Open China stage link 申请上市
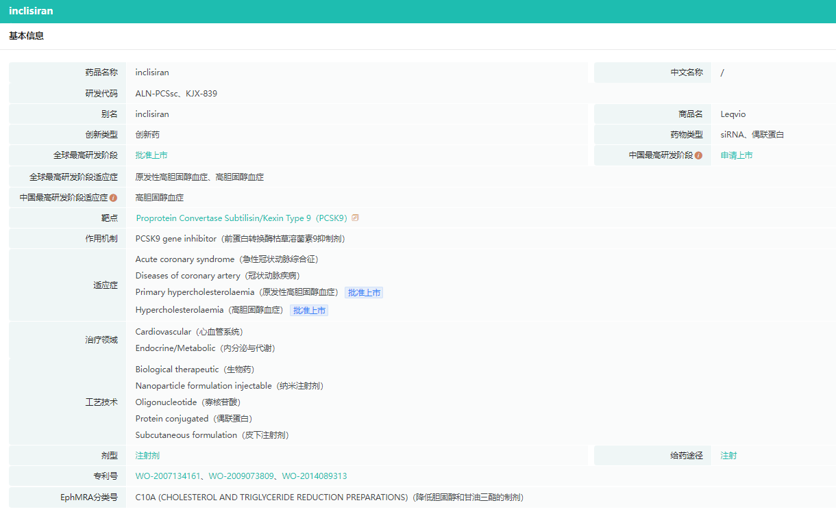The width and height of the screenshot is (836, 518). tap(737, 155)
